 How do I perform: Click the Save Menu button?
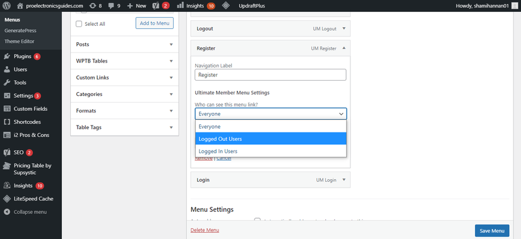tap(492, 231)
